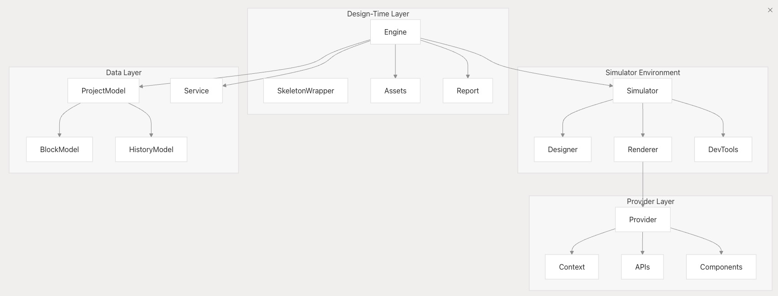This screenshot has height=296, width=778.
Task: Select the Components node
Action: pos(721,267)
